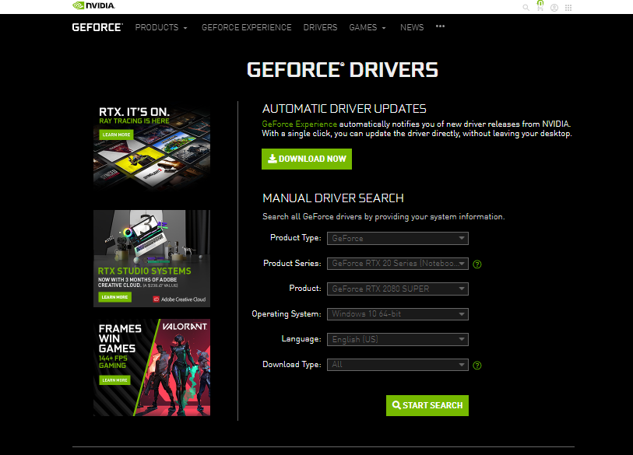Open the Download Type dropdown
Screen dimensions: 633x455
398,365
